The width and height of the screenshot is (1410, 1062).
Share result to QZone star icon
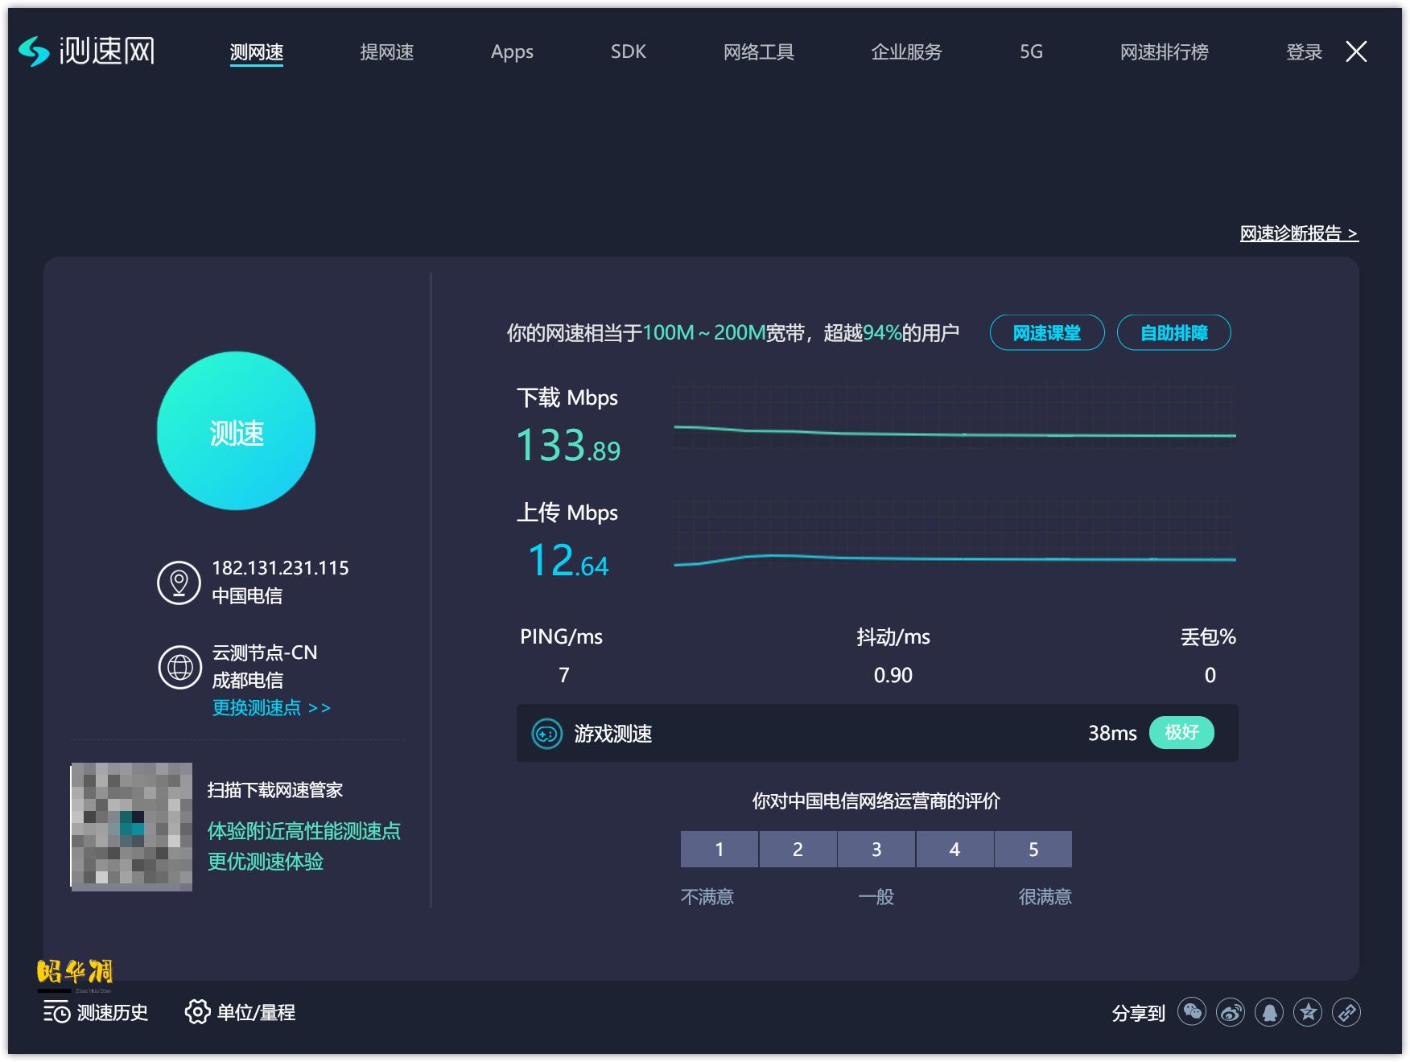1306,1013
